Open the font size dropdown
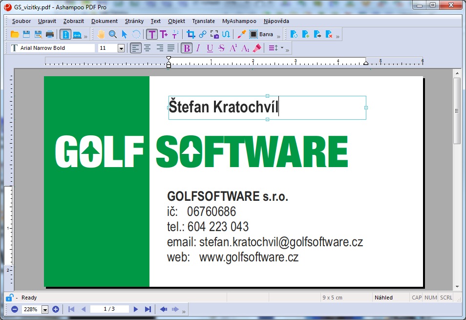This screenshot has width=466, height=320. tap(121, 47)
